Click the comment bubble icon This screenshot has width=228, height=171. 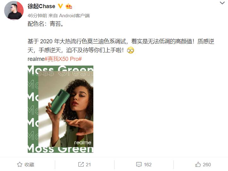pos(139,165)
